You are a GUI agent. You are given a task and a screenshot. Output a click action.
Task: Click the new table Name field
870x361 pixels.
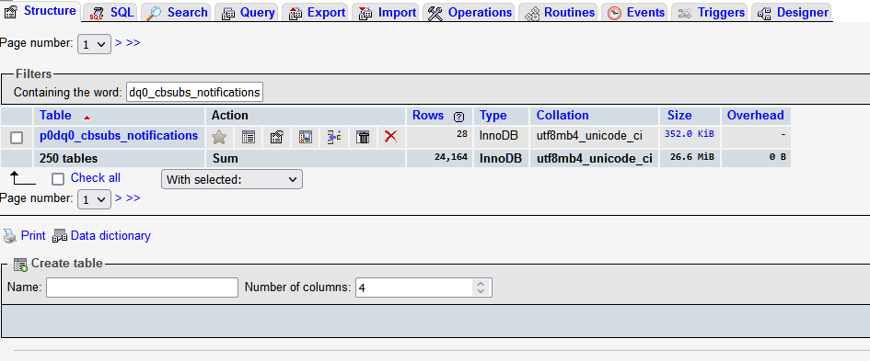[142, 288]
